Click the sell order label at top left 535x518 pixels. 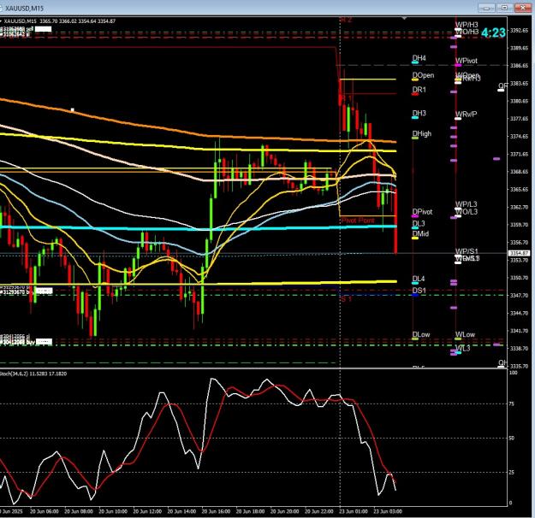pos(16,29)
